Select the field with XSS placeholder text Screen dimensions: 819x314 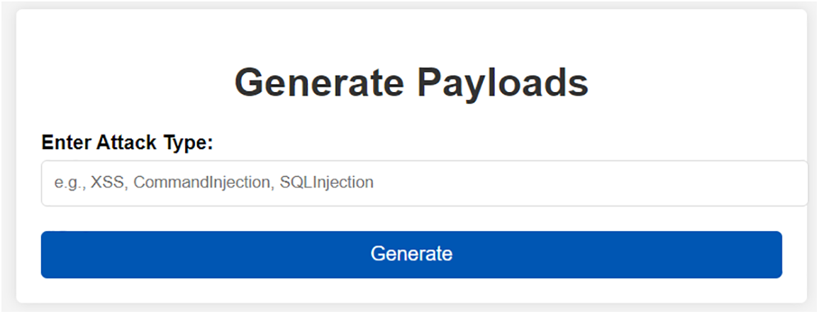pos(424,183)
